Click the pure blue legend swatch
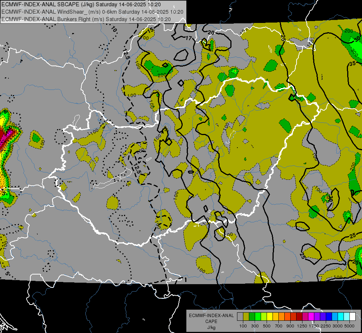Viewport: 362px width, 333px height. coord(329,317)
